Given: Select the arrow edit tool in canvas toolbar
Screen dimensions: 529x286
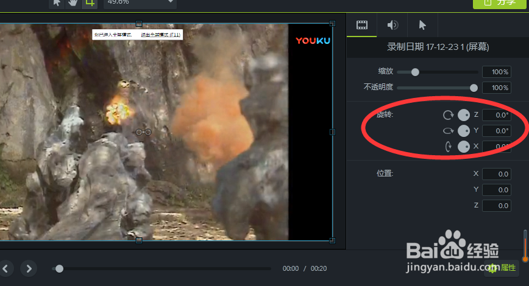Looking at the screenshot, I should (57, 4).
